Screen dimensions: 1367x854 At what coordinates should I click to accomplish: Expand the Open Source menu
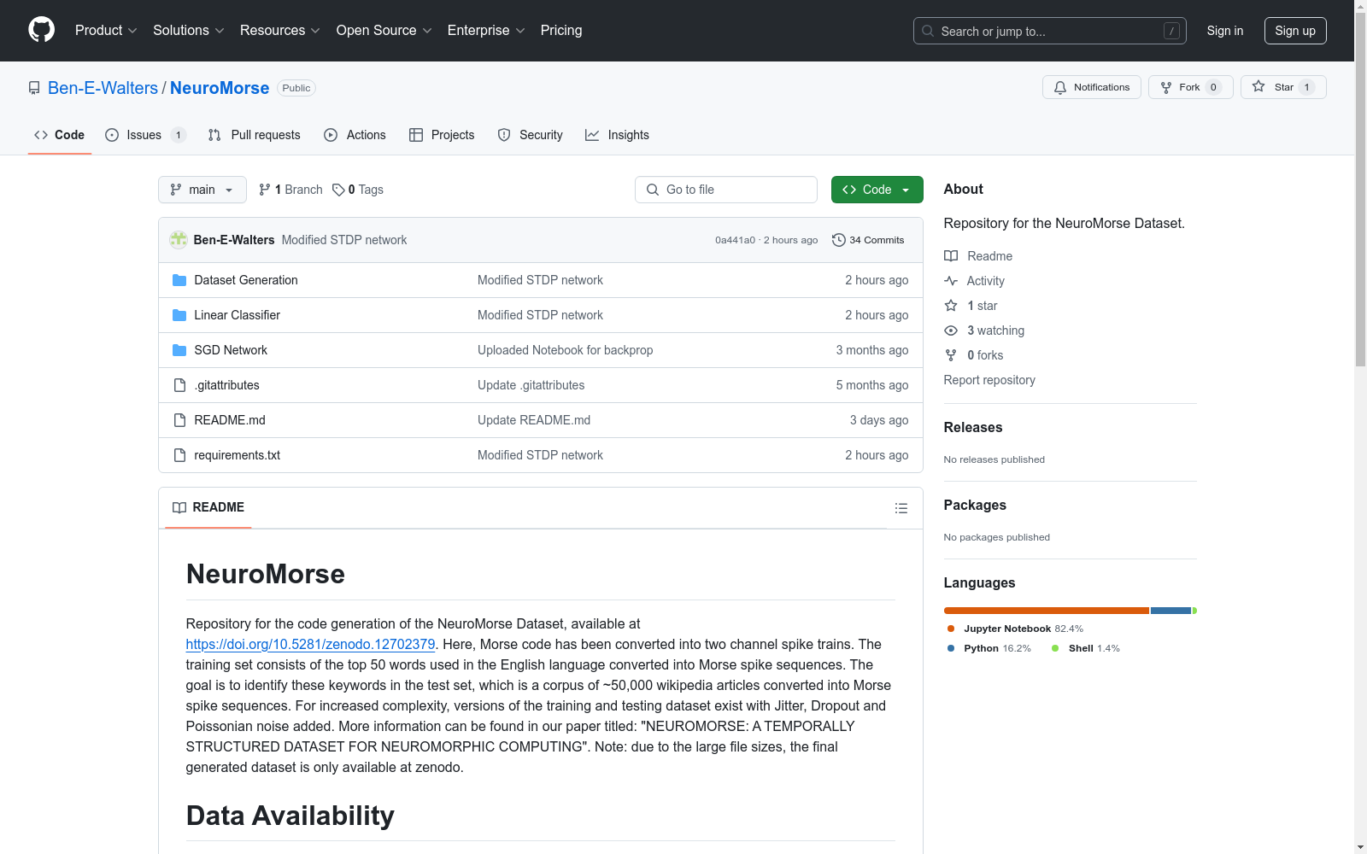point(384,31)
